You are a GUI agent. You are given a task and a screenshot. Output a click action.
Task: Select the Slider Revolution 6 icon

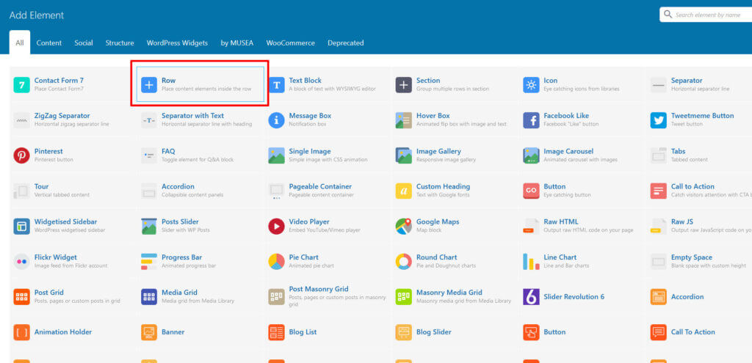[531, 297]
